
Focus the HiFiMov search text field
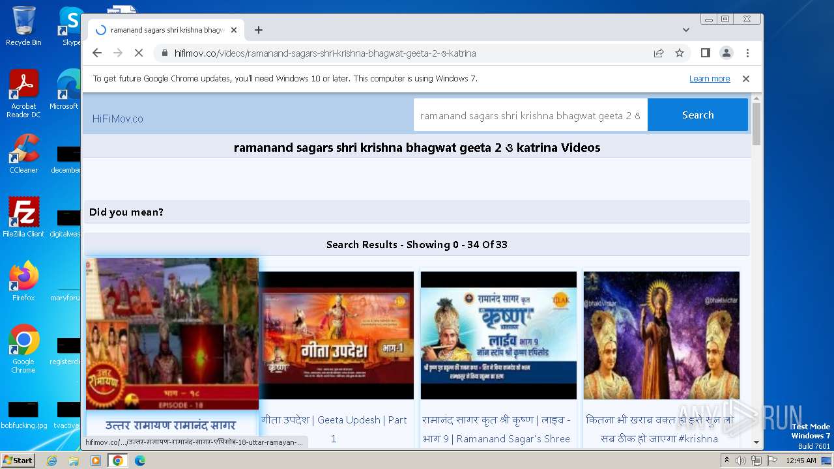click(530, 115)
